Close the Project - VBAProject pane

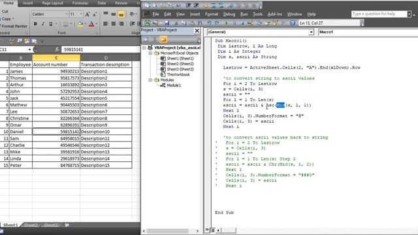[x=197, y=31]
